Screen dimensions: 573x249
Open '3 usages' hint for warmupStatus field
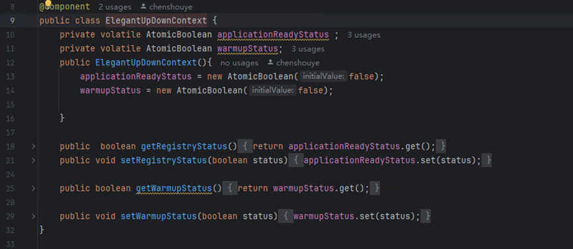coord(307,49)
